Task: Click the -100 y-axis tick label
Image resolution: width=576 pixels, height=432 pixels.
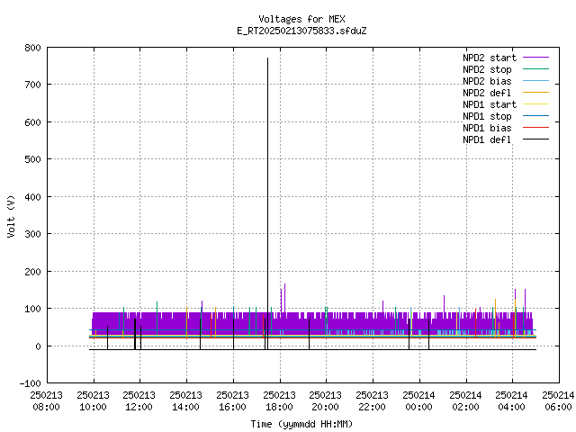Action: pos(30,383)
